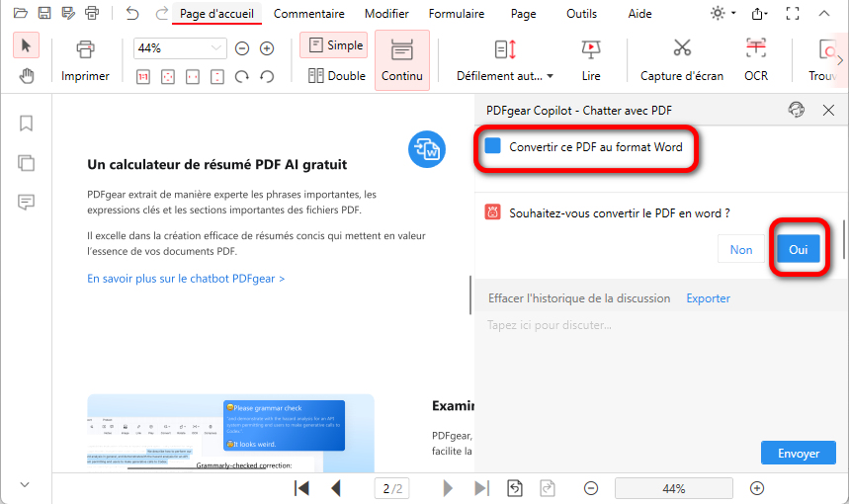The height and width of the screenshot is (504, 849).
Task: Click the Oui button
Action: click(798, 250)
